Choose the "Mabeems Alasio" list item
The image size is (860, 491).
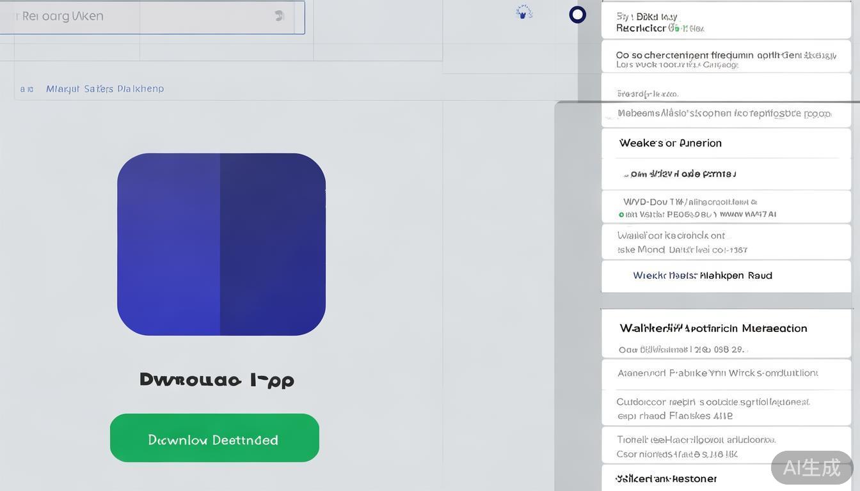(724, 114)
